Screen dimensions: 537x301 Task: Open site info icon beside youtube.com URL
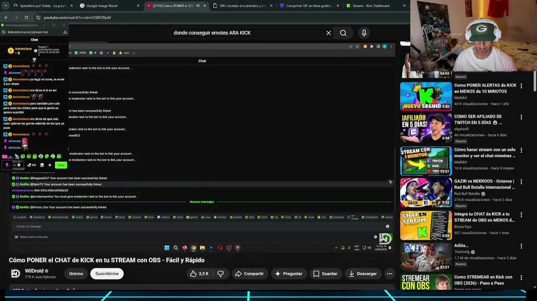coord(38,18)
